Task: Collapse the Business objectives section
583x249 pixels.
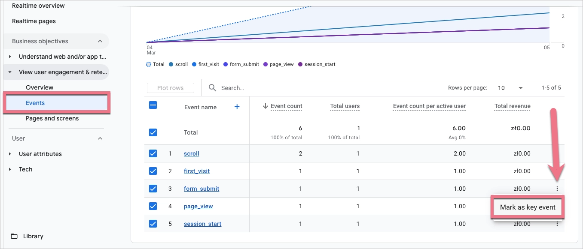Action: point(100,41)
